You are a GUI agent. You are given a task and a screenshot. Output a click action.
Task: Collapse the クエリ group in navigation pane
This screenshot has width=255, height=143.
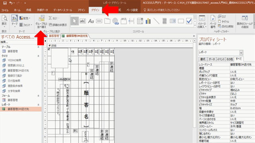pyautogui.click(x=38, y=56)
